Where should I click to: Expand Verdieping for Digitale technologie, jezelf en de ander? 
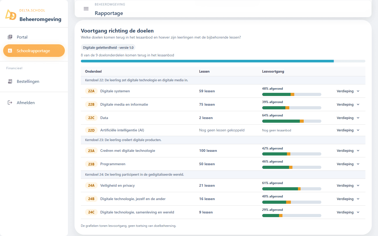[348, 199]
